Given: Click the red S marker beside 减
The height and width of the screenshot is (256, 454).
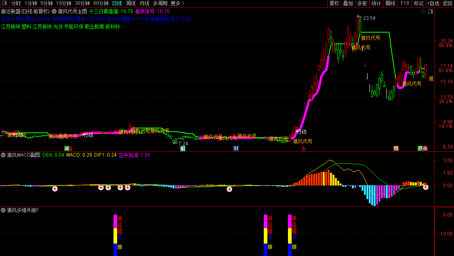Looking at the screenshot, I should point(71,149).
